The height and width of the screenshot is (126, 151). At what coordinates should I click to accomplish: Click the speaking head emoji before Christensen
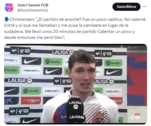(7, 19)
